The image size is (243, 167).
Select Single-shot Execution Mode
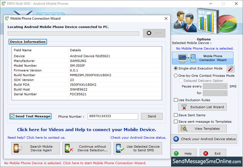pos(176,68)
